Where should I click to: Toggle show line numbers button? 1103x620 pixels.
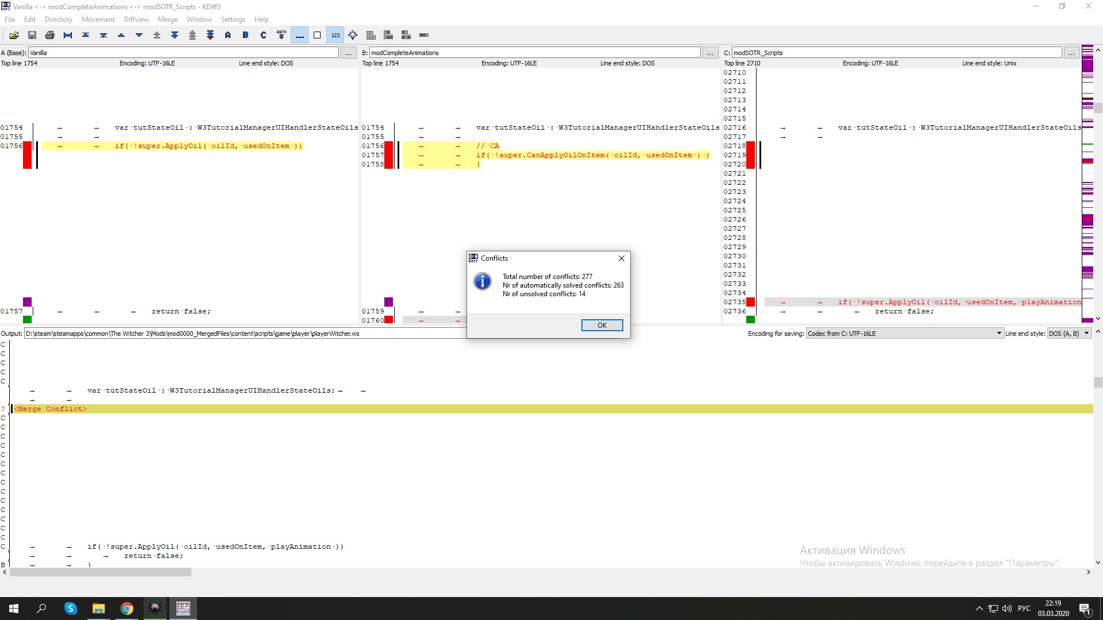pos(335,35)
